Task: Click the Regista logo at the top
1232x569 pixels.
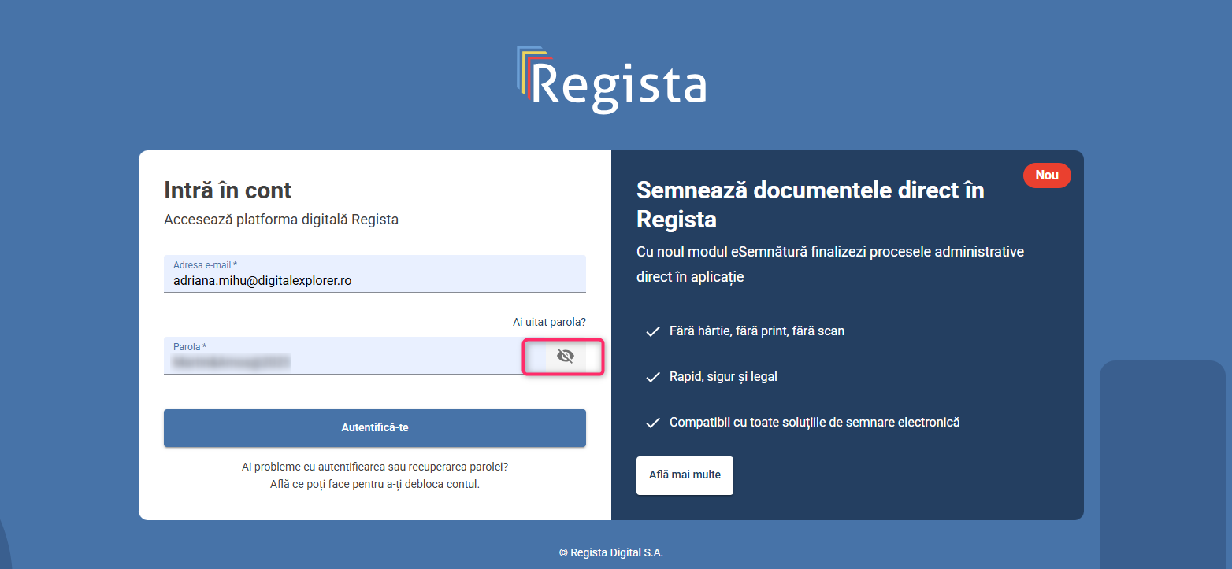Action: pyautogui.click(x=611, y=79)
